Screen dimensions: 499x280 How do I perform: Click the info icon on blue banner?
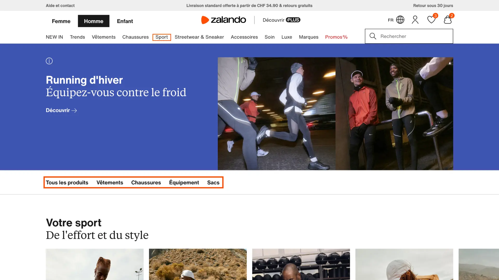(x=49, y=61)
